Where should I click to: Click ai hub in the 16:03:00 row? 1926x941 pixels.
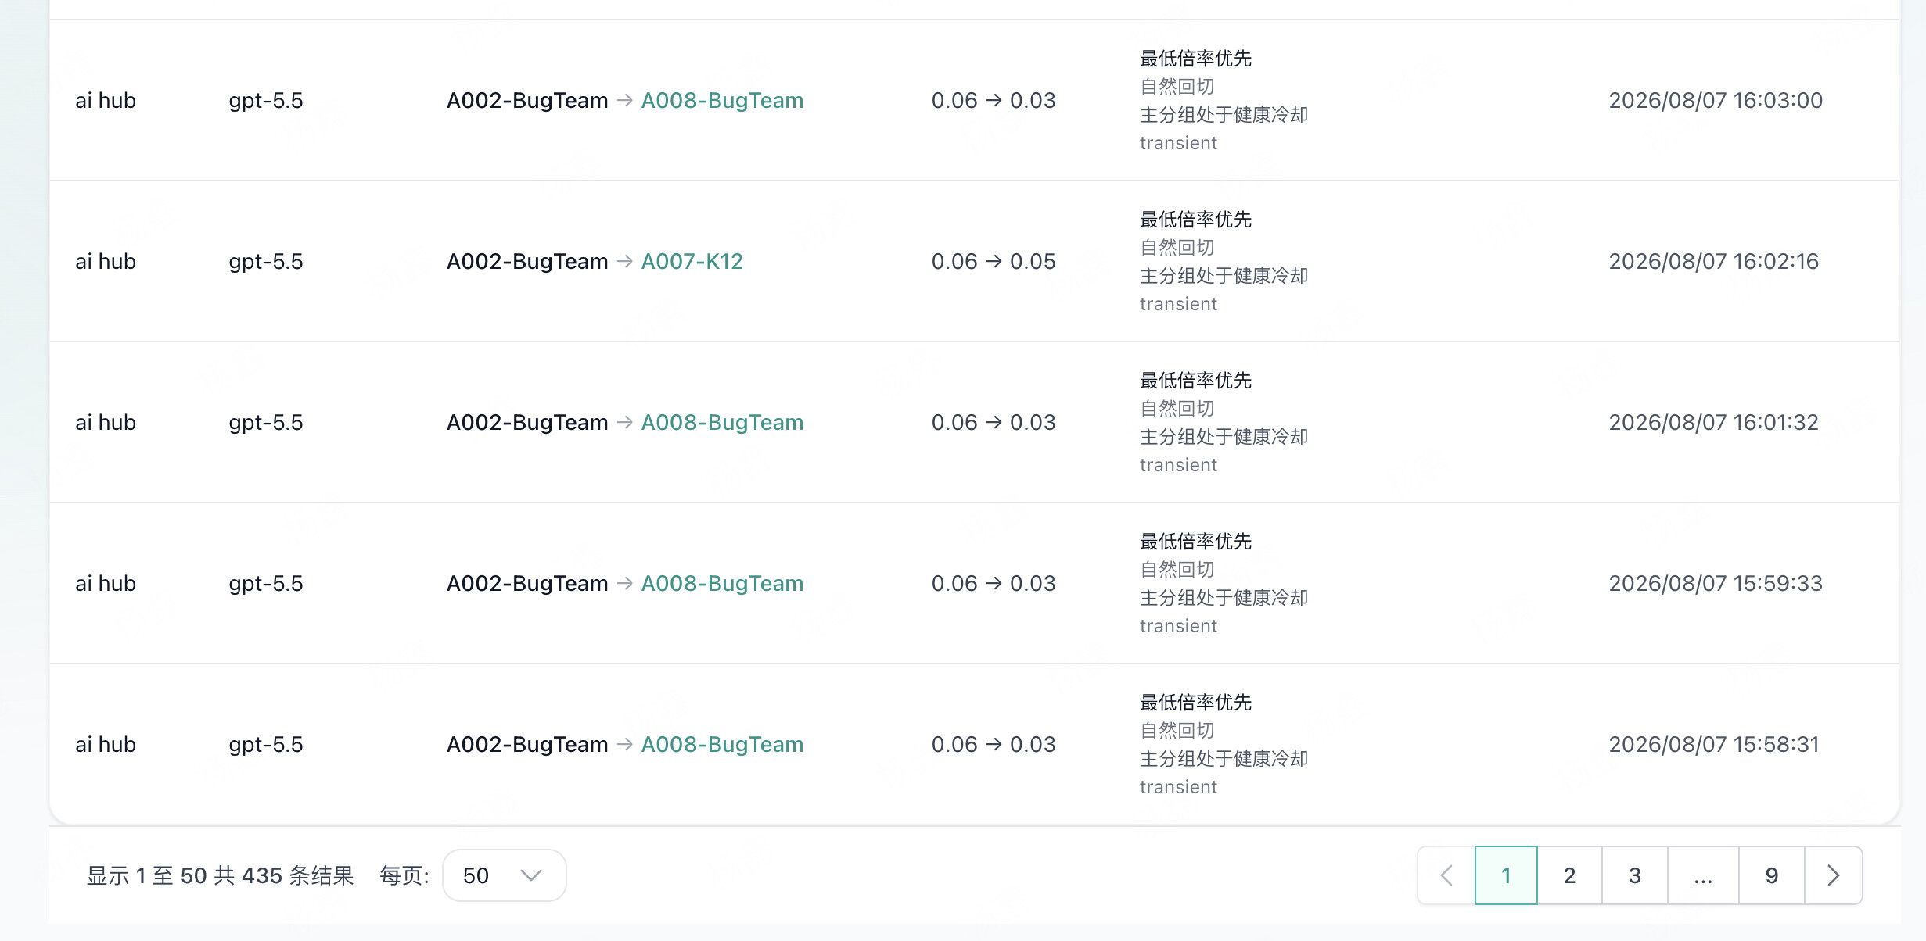(106, 100)
